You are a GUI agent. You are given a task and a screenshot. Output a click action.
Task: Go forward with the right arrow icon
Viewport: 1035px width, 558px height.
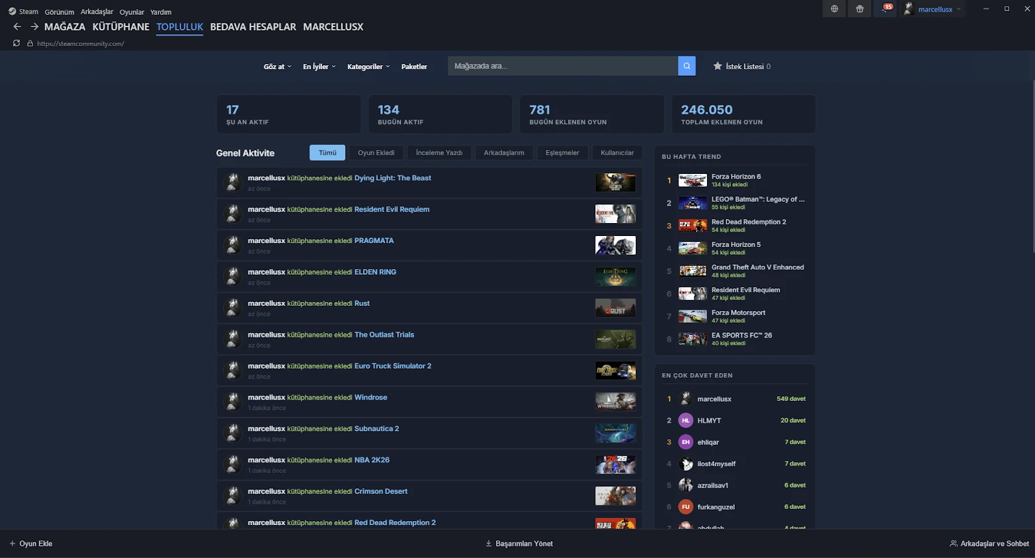pos(34,27)
